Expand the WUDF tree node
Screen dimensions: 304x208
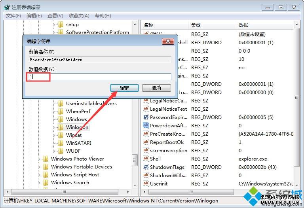tap(54, 151)
